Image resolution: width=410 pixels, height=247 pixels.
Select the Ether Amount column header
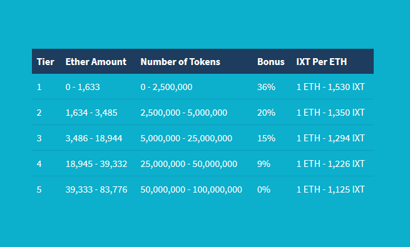tap(96, 62)
